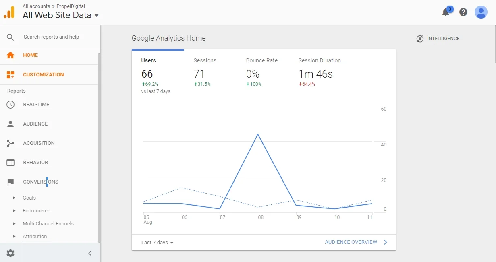This screenshot has height=262, width=496.
Task: Click the 'vs last 7 days' text
Action: click(x=156, y=91)
